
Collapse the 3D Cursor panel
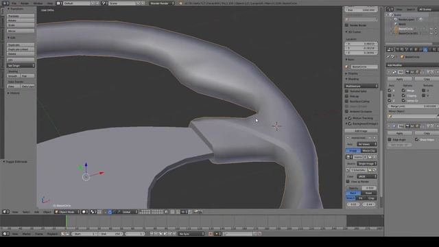point(353,32)
